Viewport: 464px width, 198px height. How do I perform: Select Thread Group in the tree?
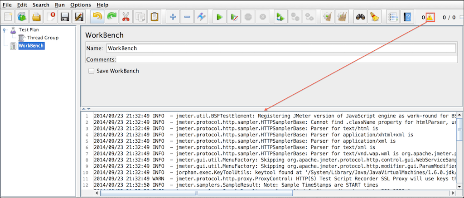click(42, 38)
